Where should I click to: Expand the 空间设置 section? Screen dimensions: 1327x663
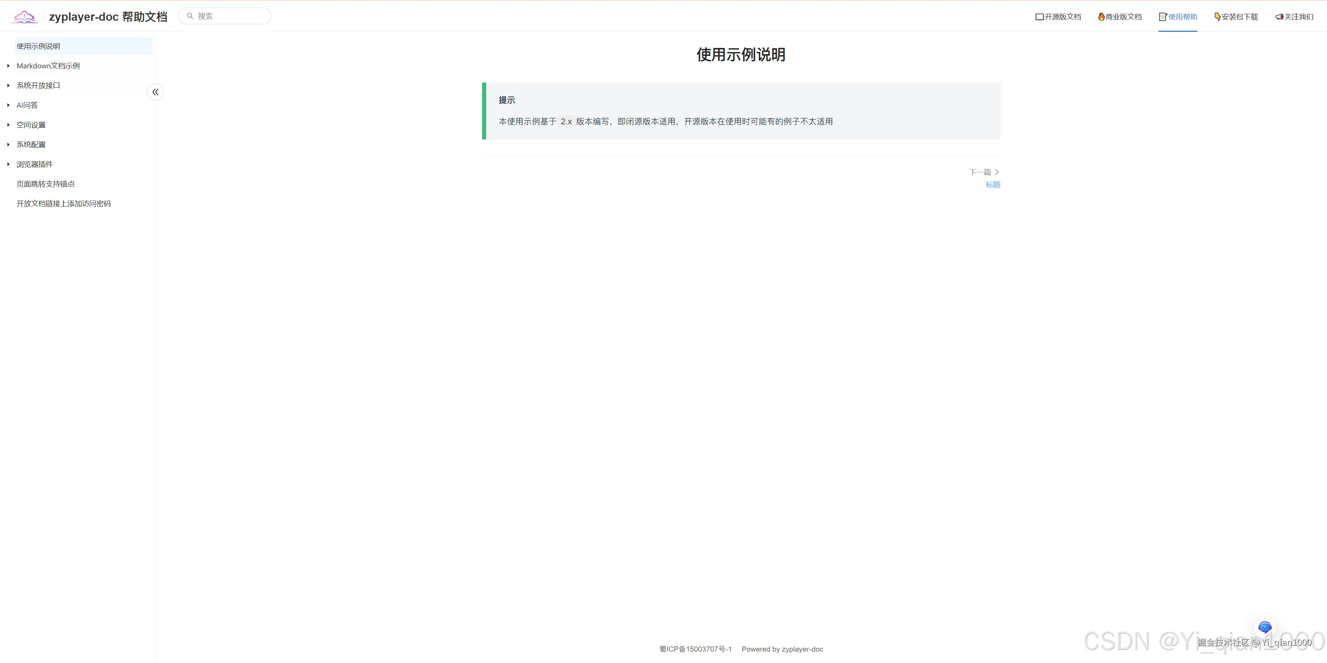coord(8,125)
